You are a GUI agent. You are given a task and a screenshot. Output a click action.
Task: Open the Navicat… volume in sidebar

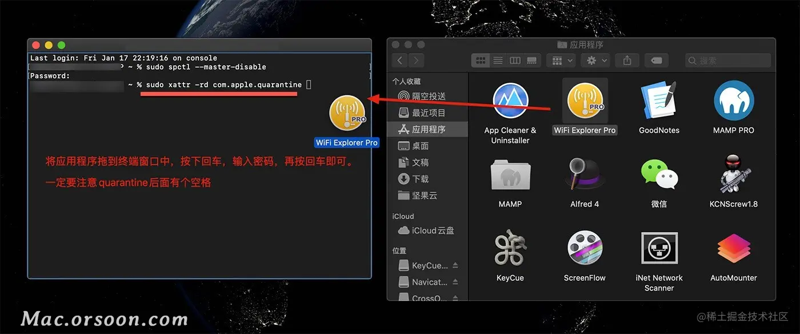423,282
